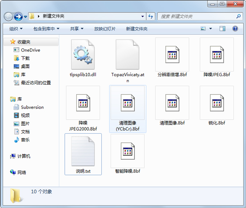Click the 清理图像 (YCbCr).8bf file name
The height and width of the screenshot is (208, 246).
click(x=128, y=126)
